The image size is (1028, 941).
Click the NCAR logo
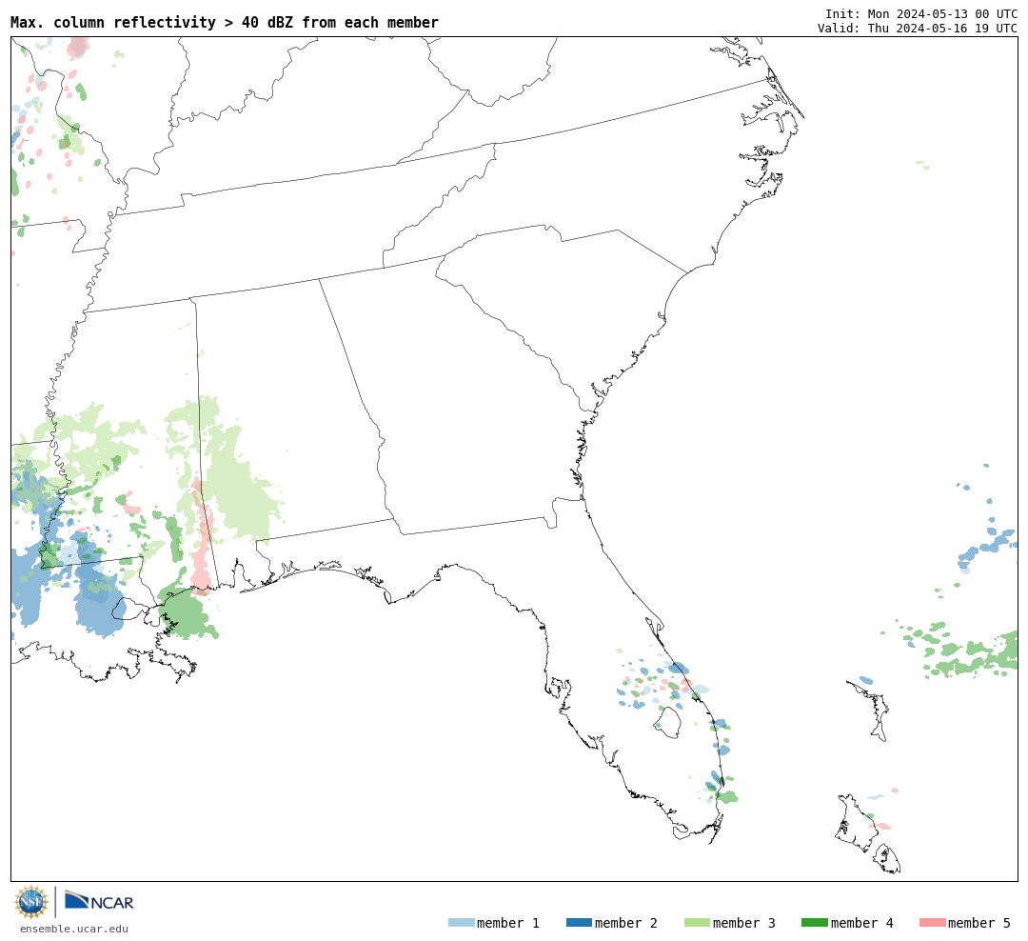coord(99,900)
